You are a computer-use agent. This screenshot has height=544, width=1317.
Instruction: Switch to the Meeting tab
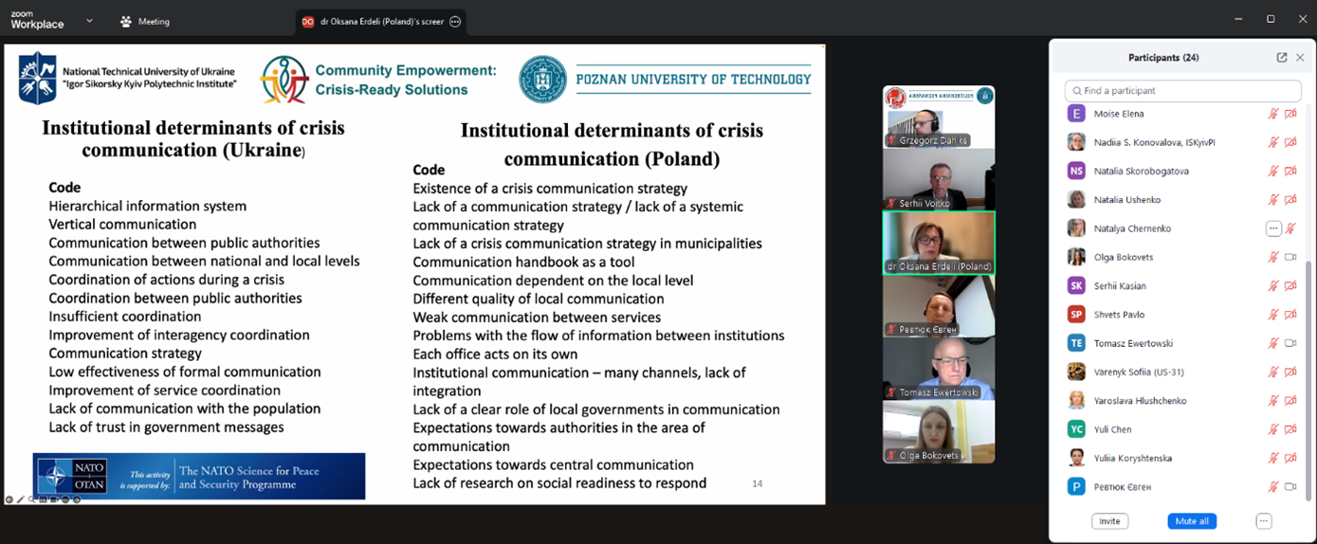(x=145, y=21)
